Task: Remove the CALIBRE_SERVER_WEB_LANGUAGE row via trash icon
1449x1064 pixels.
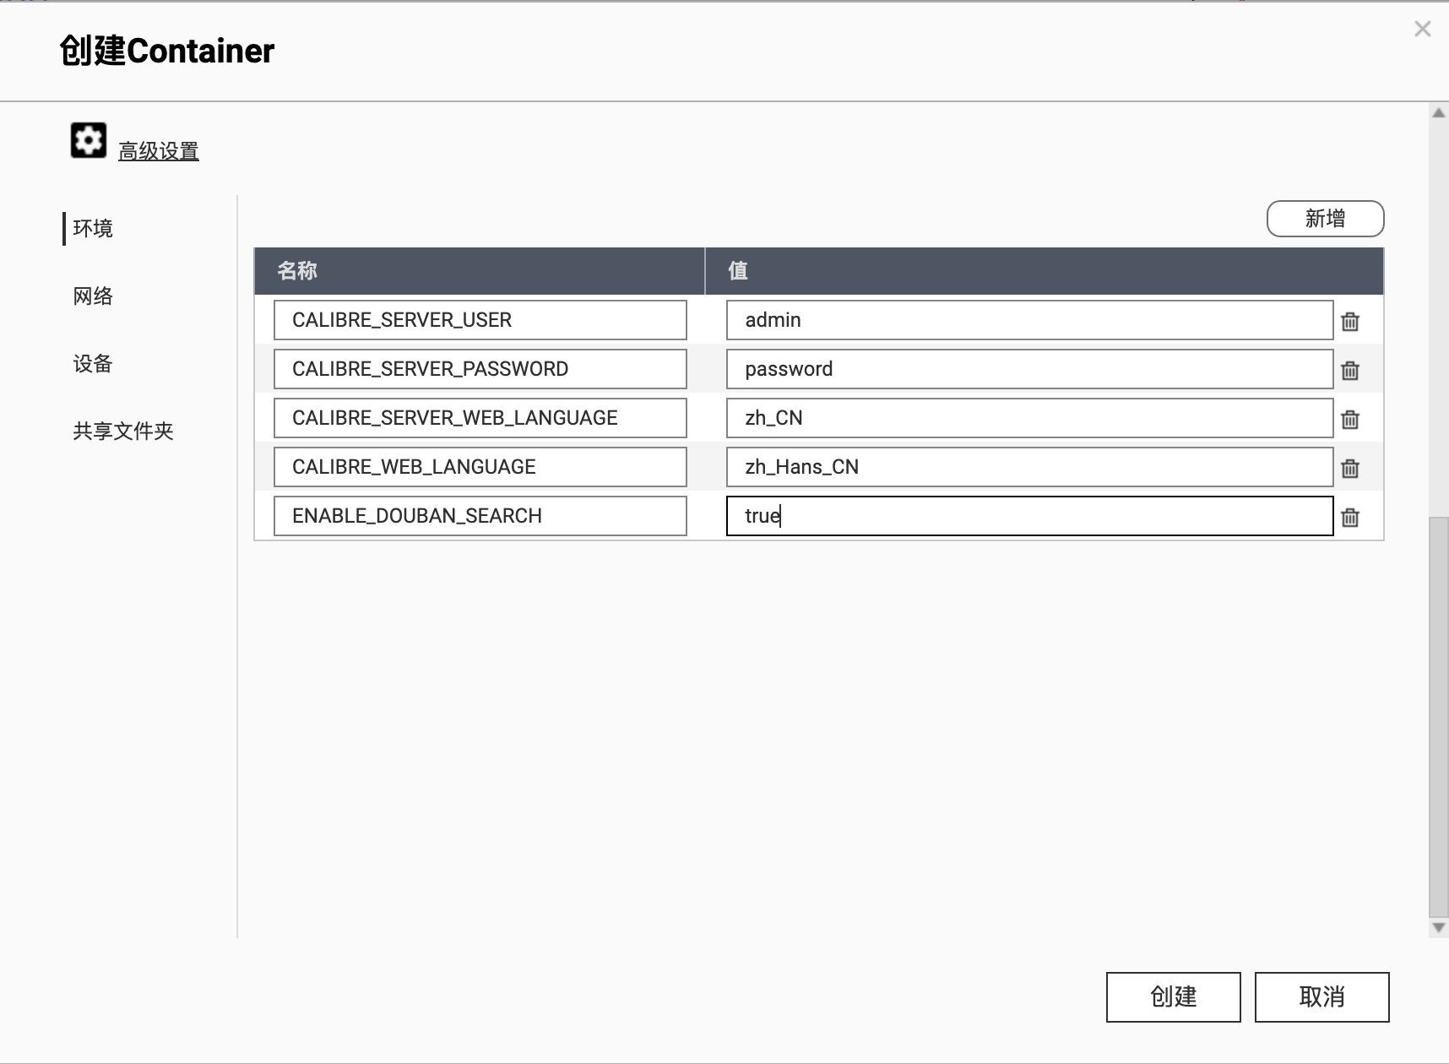Action: tap(1350, 420)
